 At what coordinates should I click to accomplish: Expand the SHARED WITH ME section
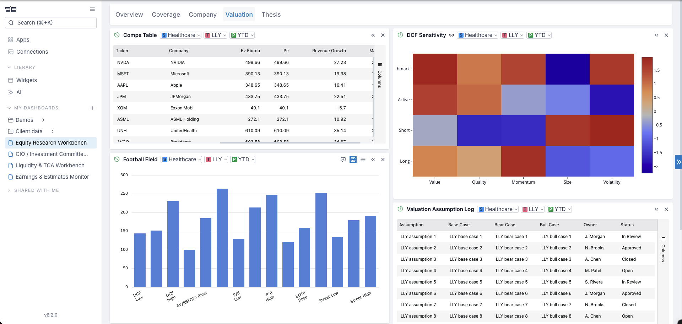(33, 190)
